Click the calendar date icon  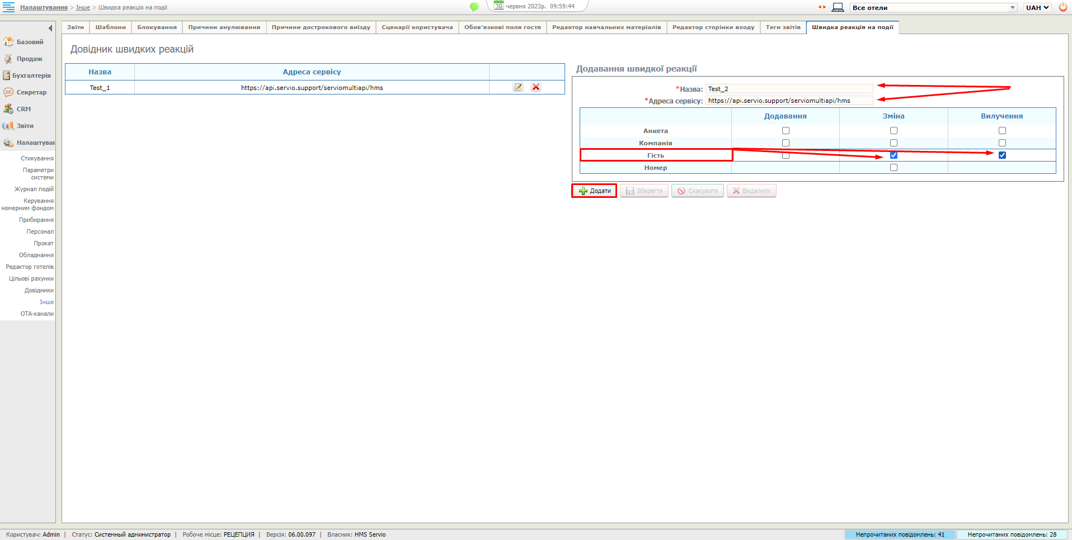coord(499,6)
